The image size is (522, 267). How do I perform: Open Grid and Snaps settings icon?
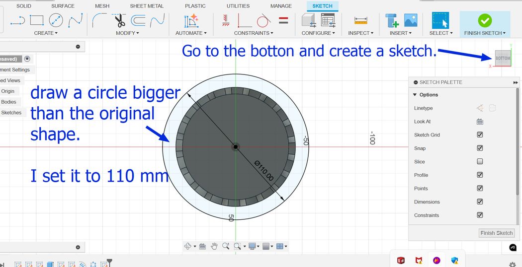click(265, 246)
